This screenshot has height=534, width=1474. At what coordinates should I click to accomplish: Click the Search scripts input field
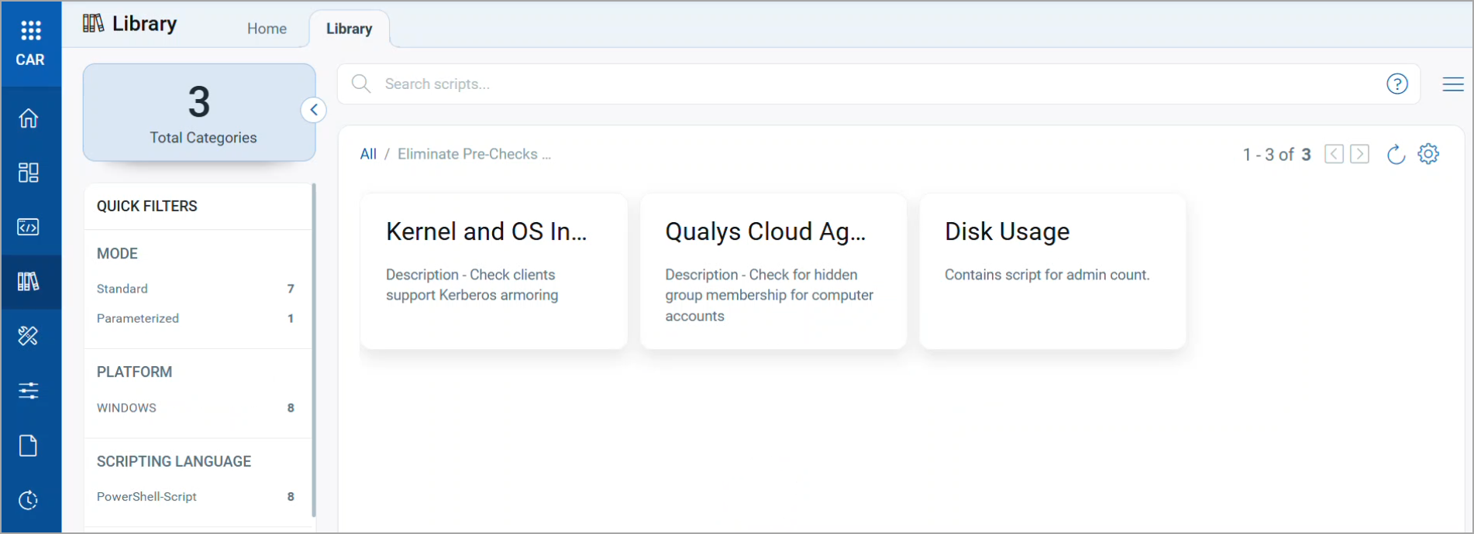[x=852, y=84]
